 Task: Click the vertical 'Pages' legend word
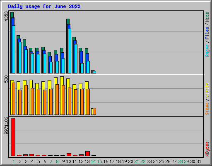pyautogui.click(x=207, y=51)
